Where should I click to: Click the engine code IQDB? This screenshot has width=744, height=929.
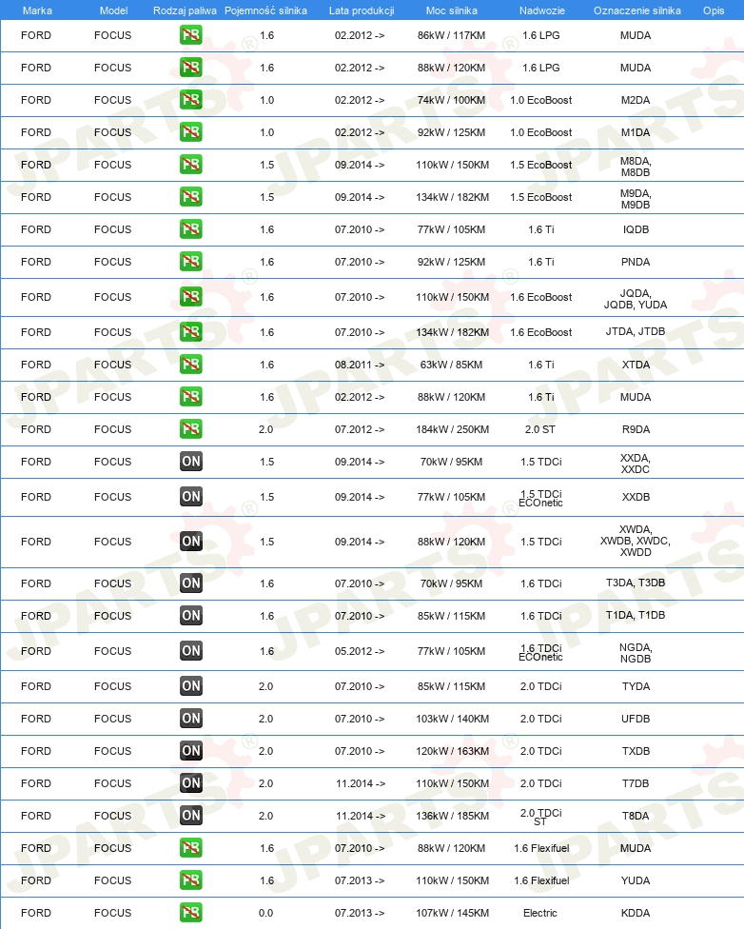636,230
